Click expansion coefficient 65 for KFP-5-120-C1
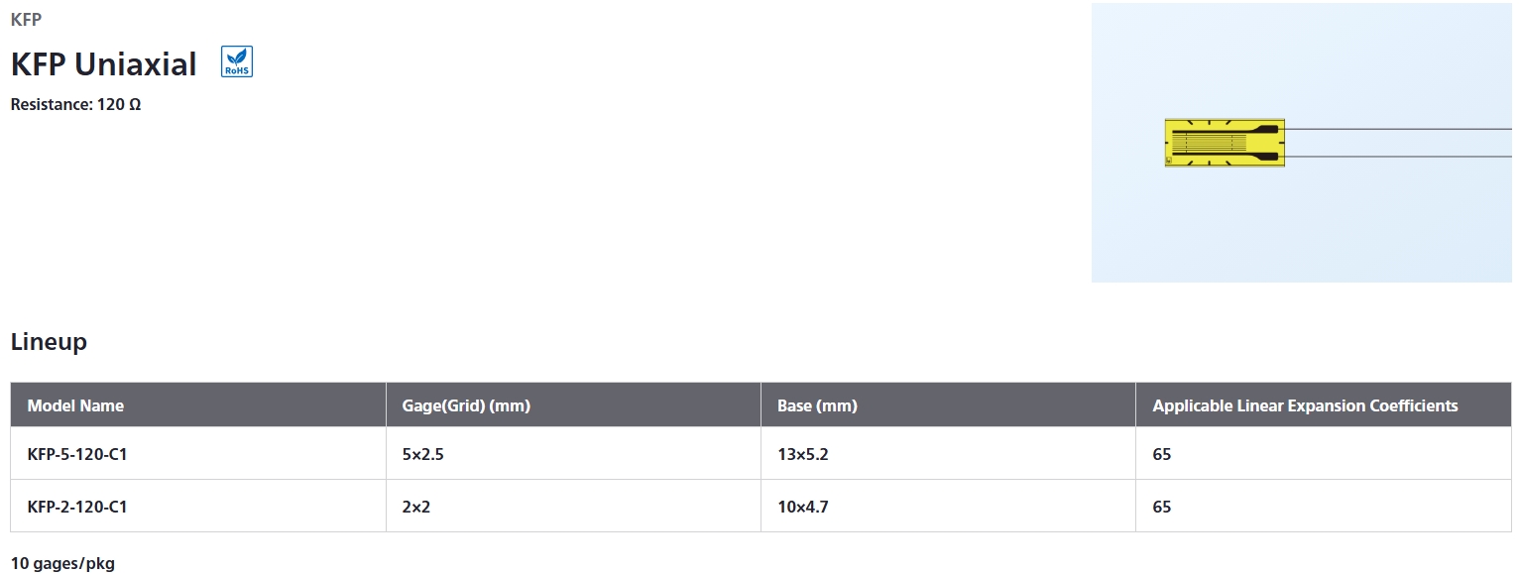Screen dimensions: 1521x574 click(1162, 454)
